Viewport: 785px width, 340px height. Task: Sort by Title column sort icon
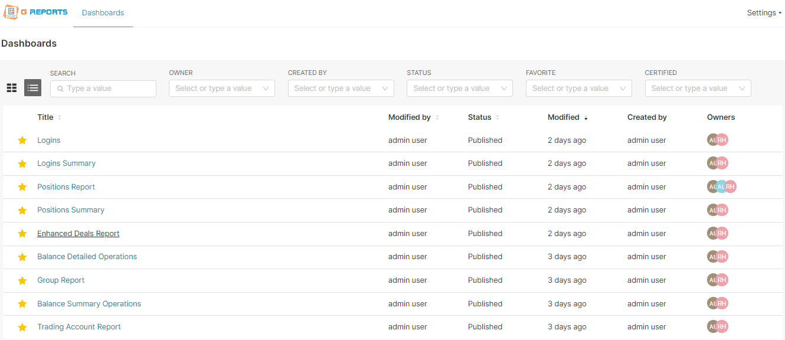[x=60, y=117]
